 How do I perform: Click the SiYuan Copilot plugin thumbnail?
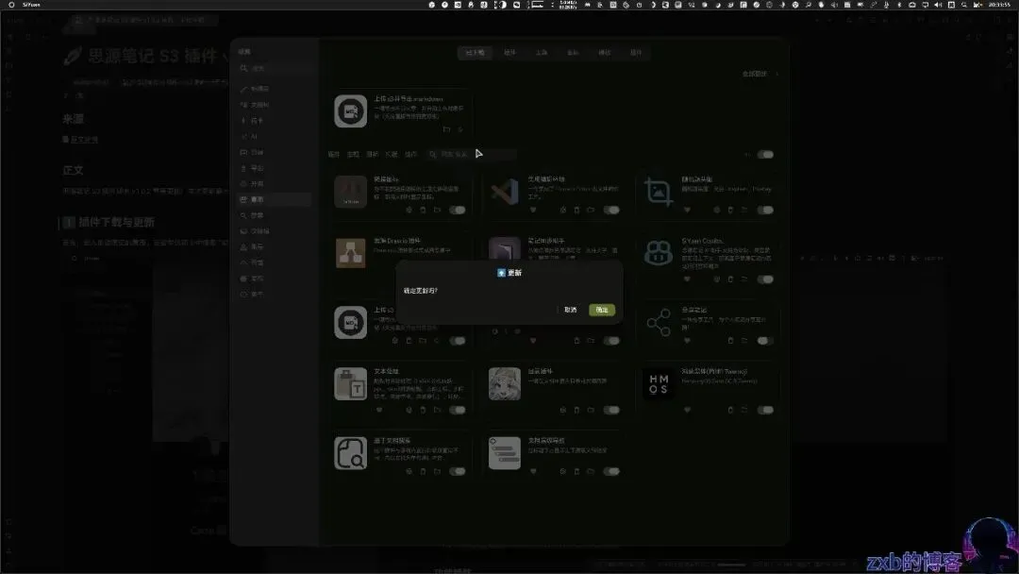click(x=659, y=253)
